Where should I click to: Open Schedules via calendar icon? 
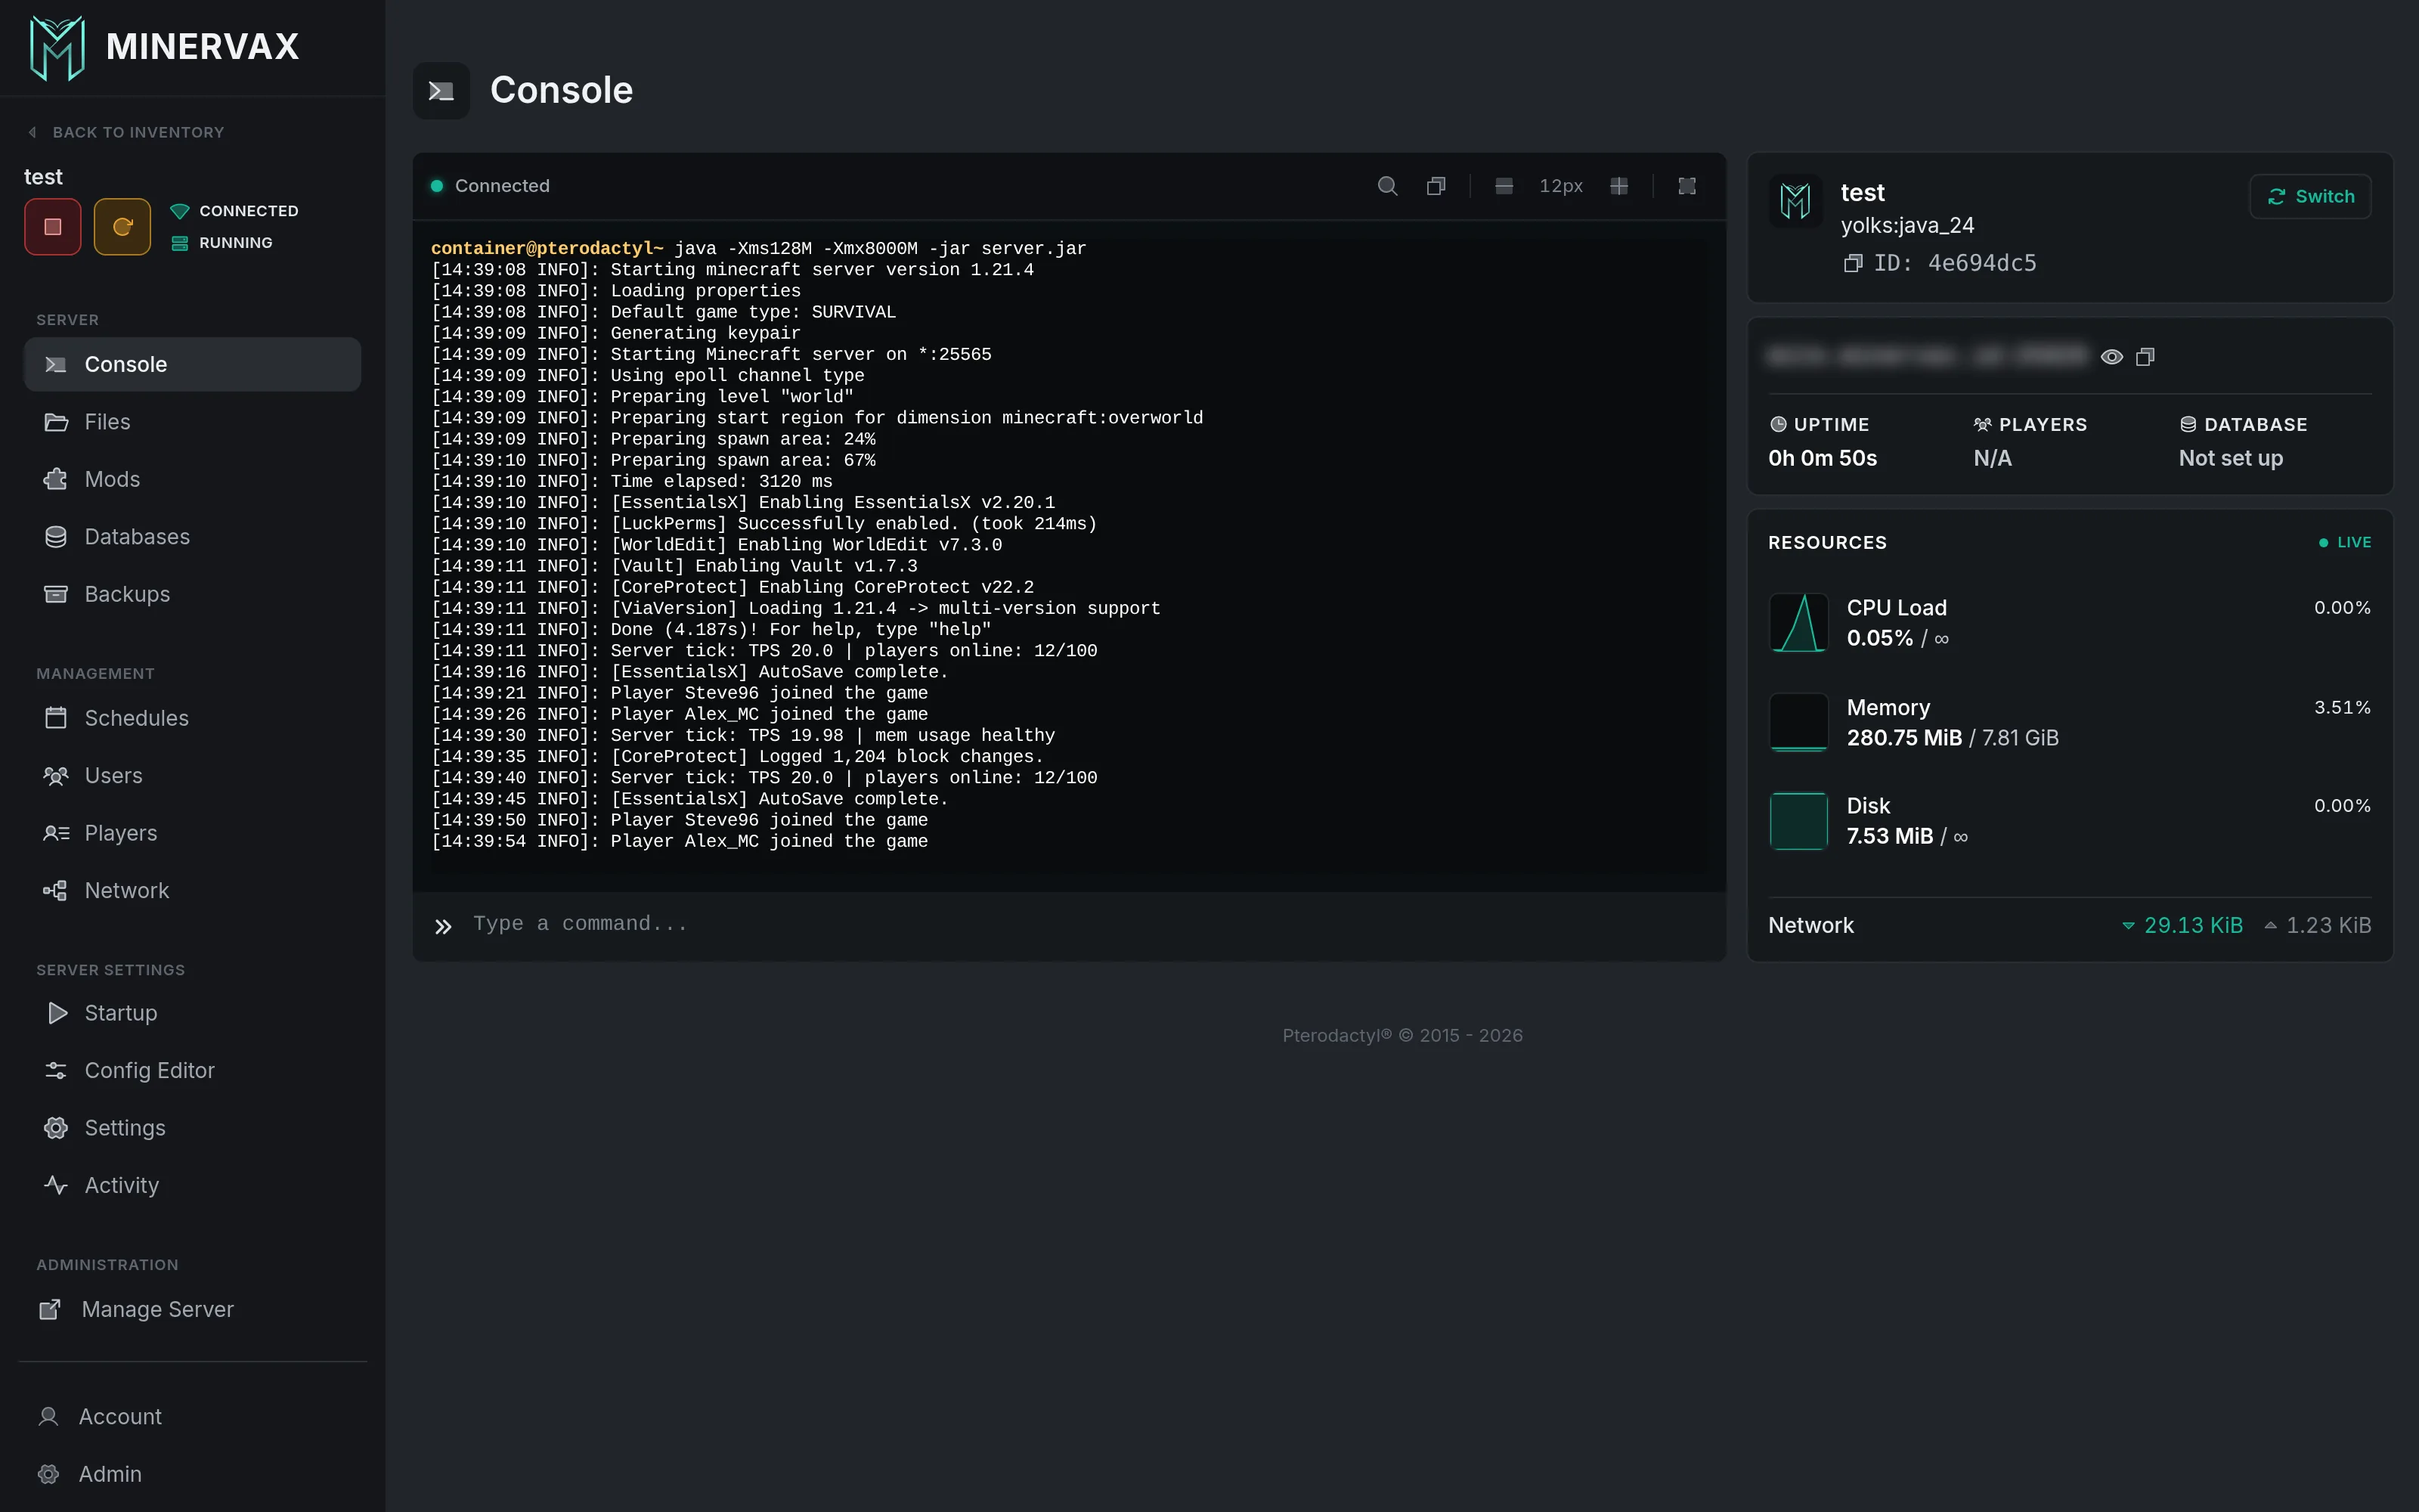(x=56, y=718)
